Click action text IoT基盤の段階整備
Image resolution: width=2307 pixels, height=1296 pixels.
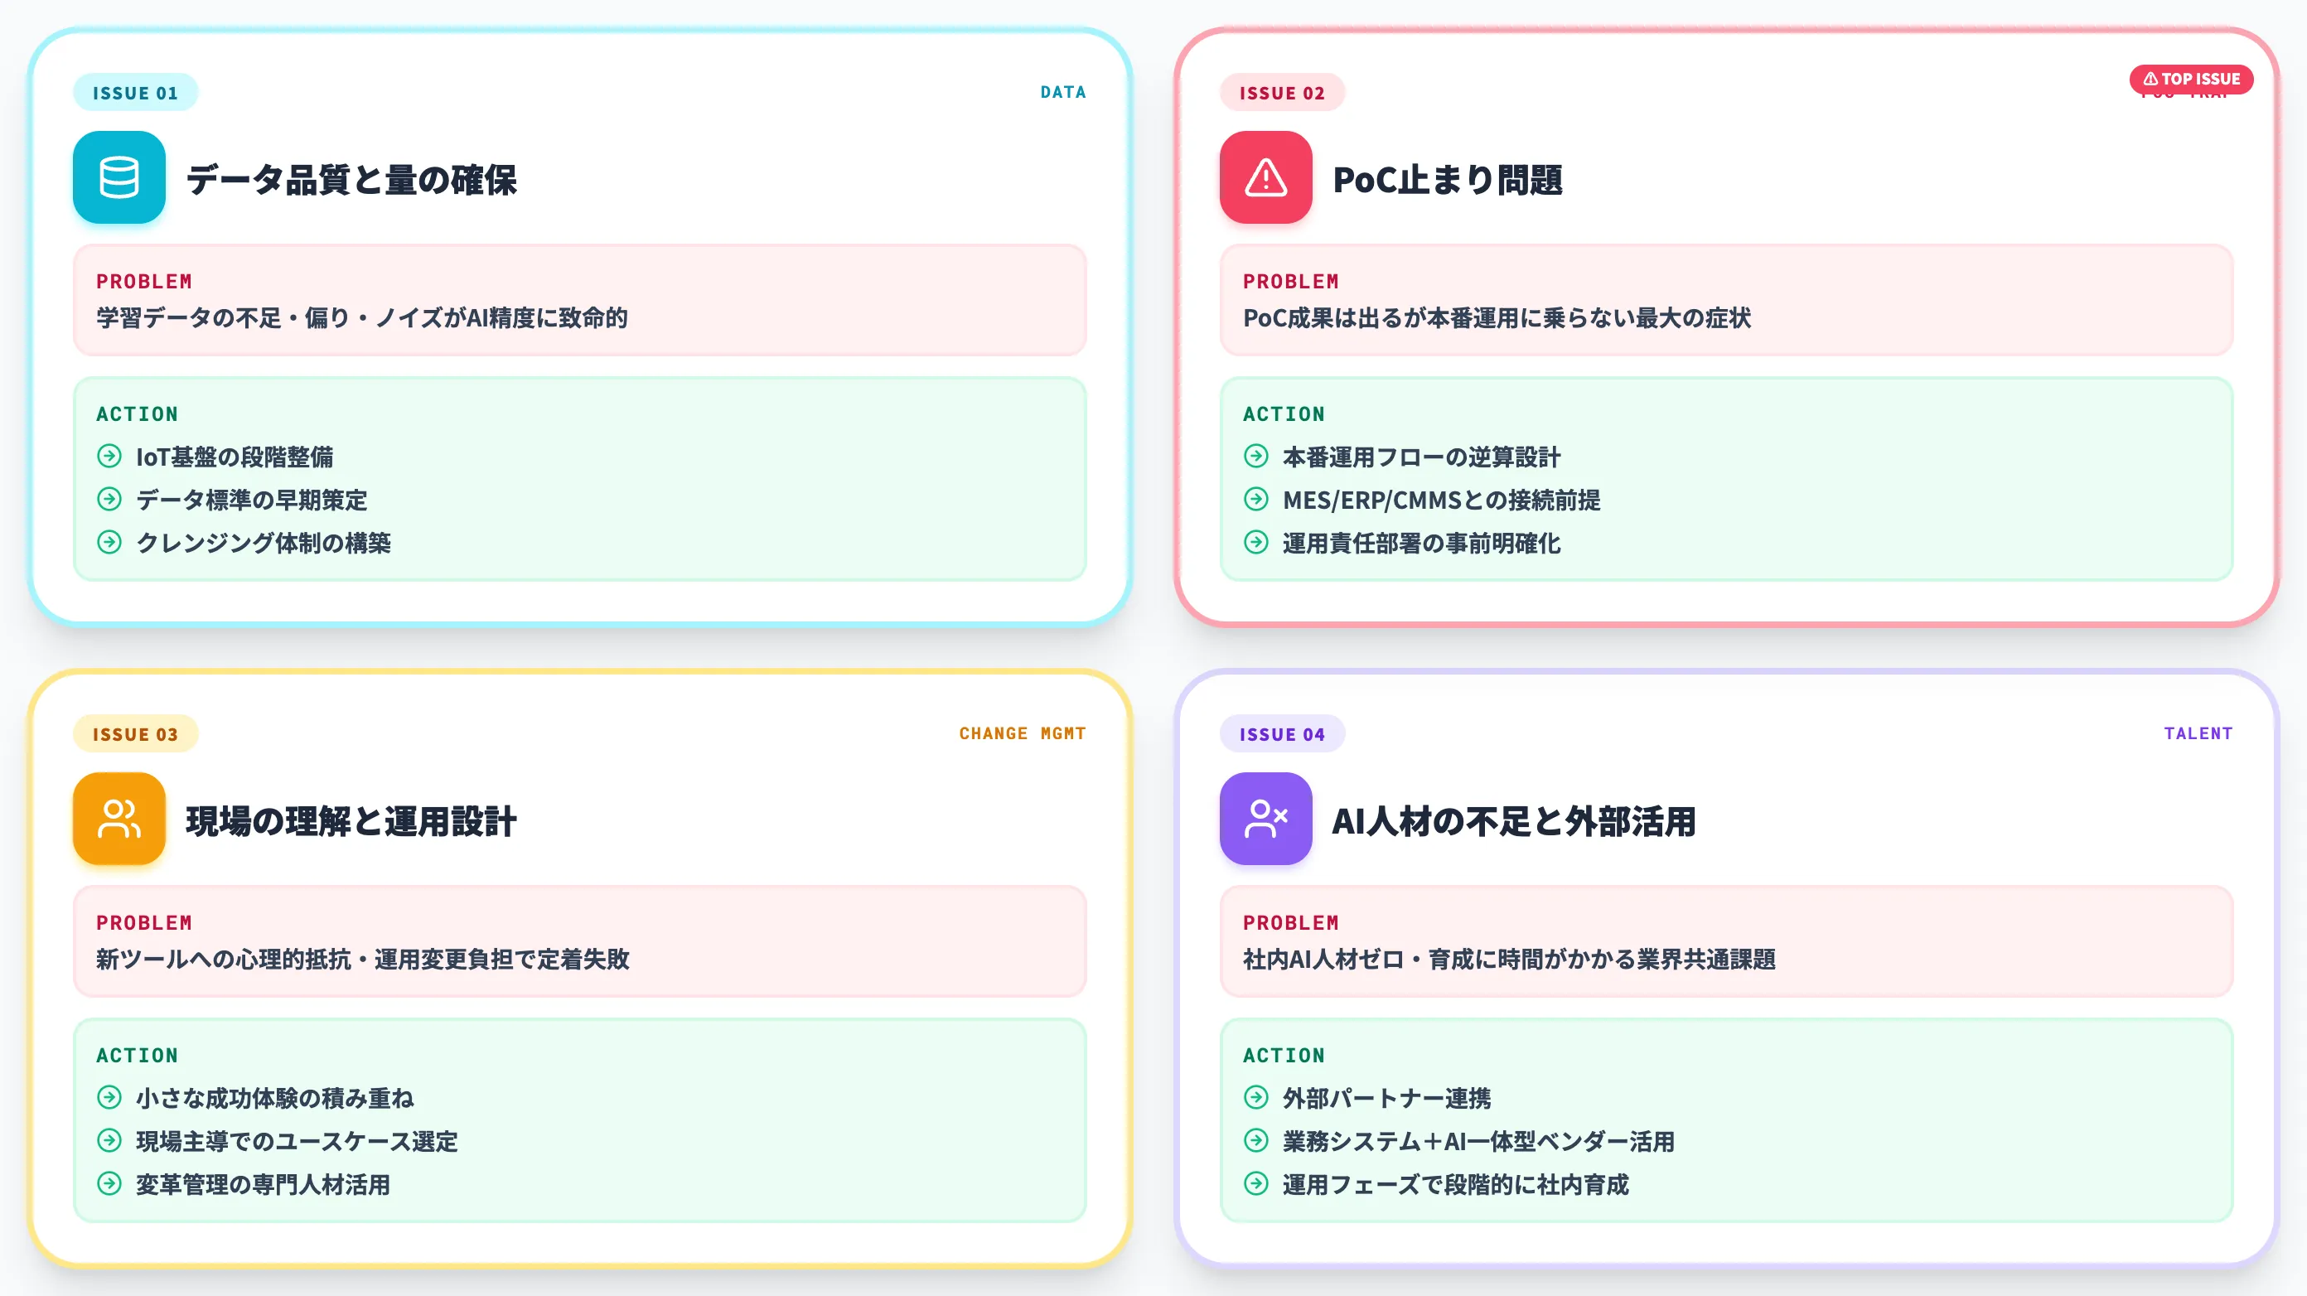tap(235, 457)
